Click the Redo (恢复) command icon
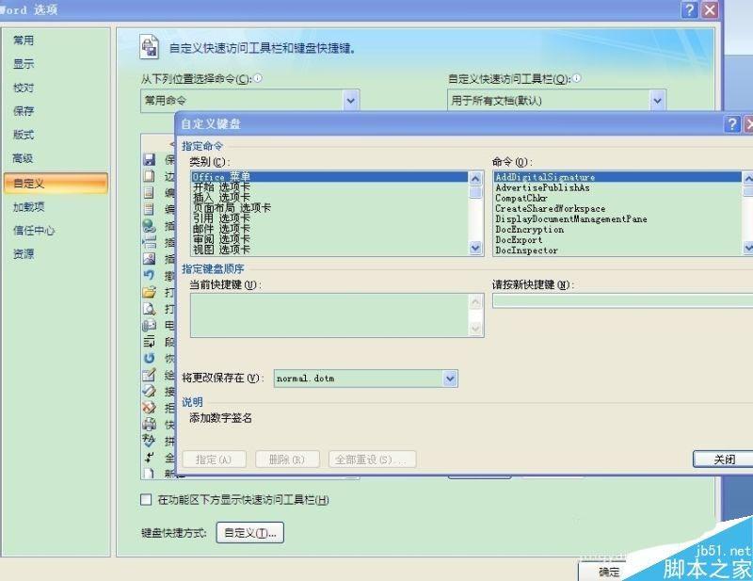The height and width of the screenshot is (581, 753). tap(148, 357)
